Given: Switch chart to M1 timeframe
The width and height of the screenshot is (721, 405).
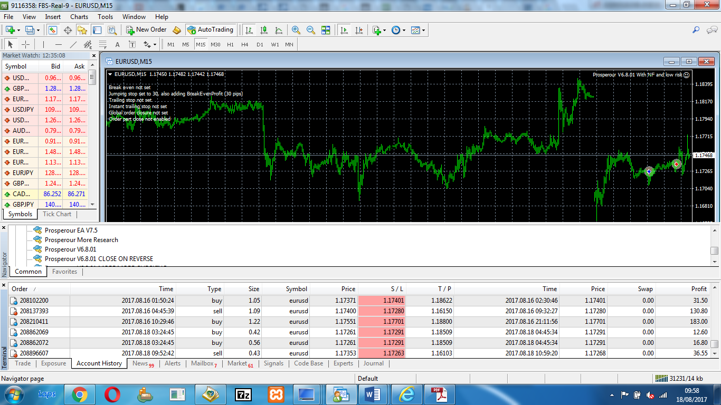Looking at the screenshot, I should [171, 44].
